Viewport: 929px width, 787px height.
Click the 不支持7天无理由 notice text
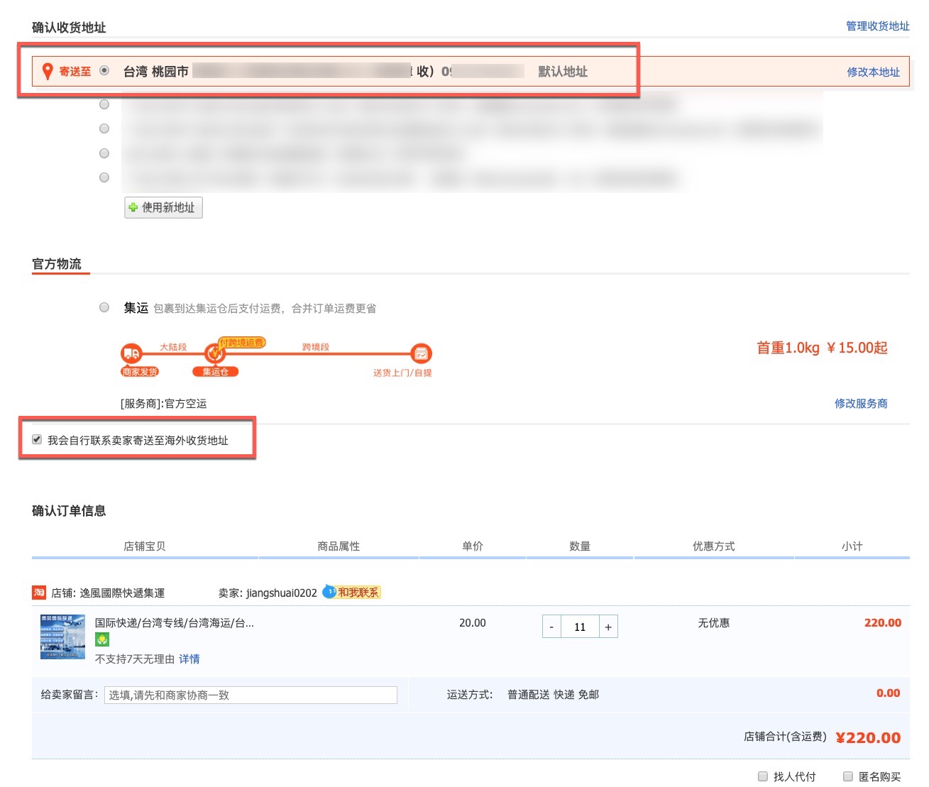(x=135, y=659)
